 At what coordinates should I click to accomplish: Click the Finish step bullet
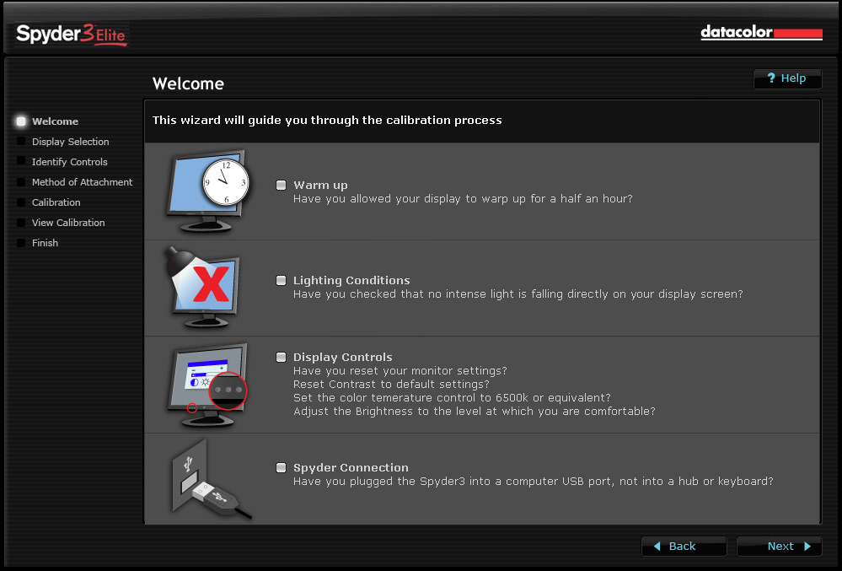(x=21, y=243)
